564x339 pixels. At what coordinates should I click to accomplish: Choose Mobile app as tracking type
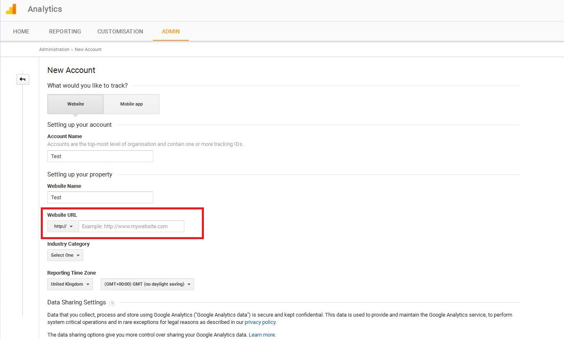(131, 104)
